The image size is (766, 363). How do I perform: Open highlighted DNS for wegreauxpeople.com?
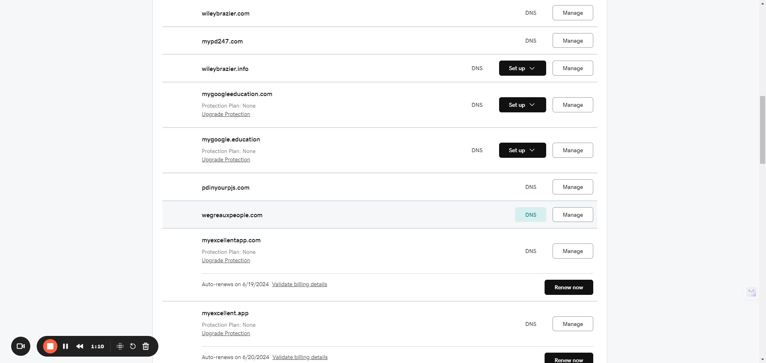531,215
